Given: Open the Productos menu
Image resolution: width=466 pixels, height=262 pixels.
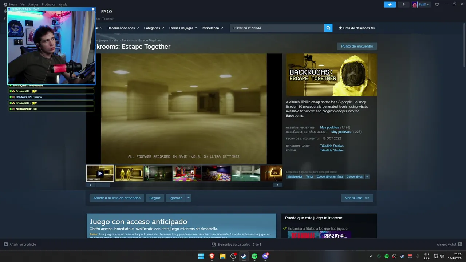Looking at the screenshot, I should pyautogui.click(x=48, y=4).
